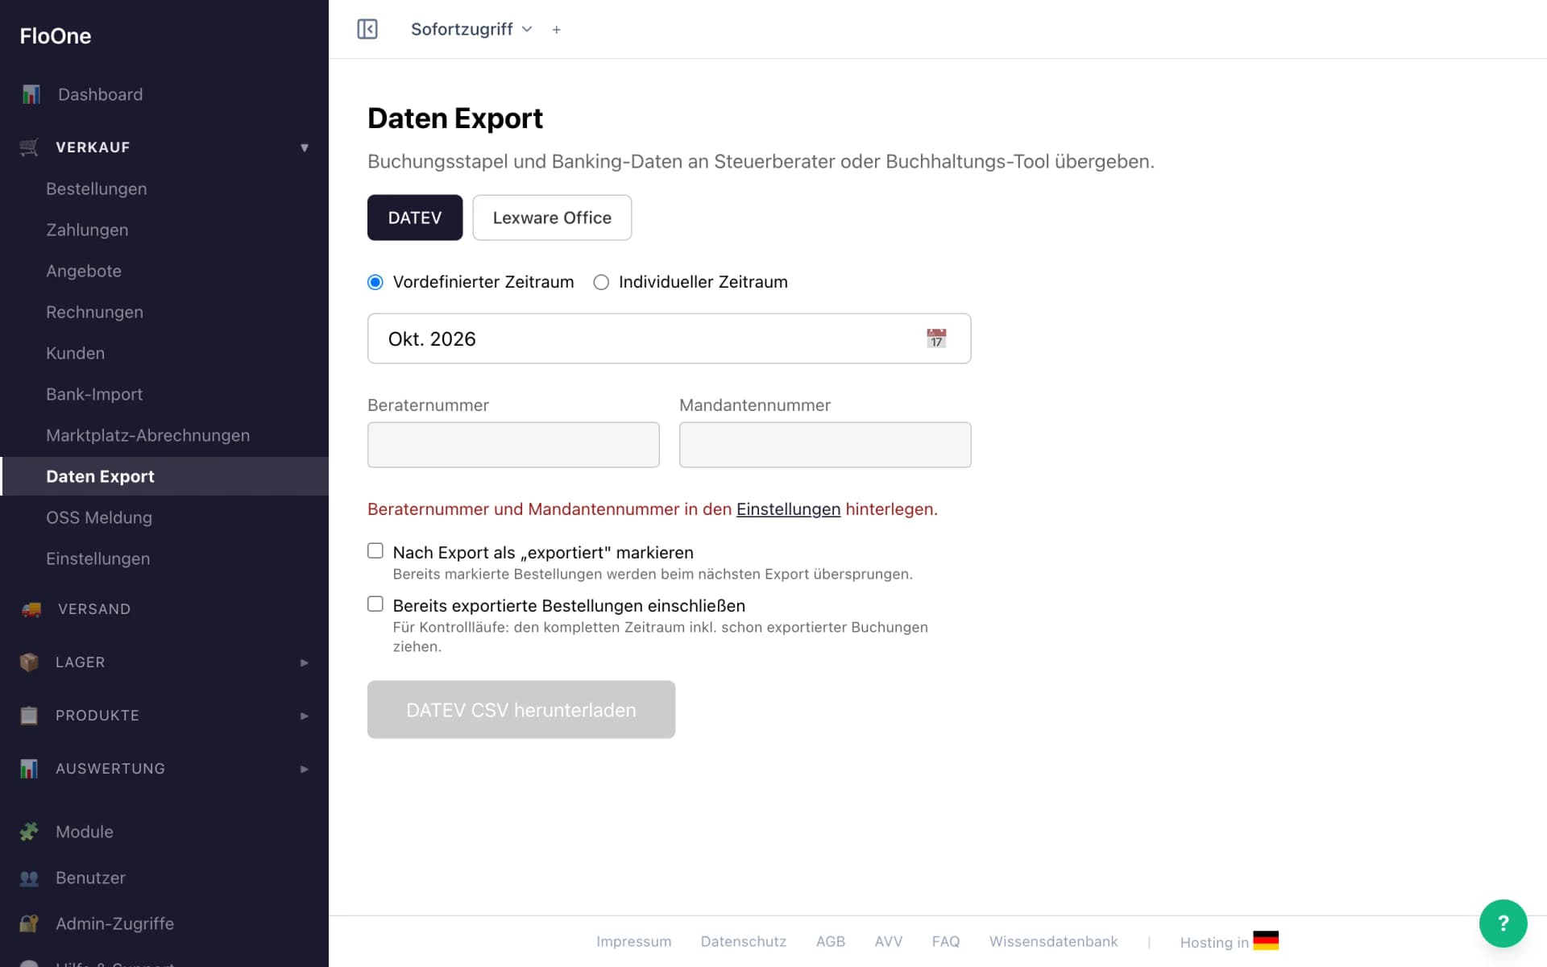Click the Beraternummer input field
1547x967 pixels.
click(513, 445)
